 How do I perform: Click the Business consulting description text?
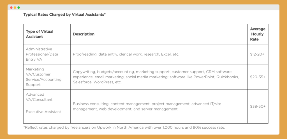[x=147, y=107]
